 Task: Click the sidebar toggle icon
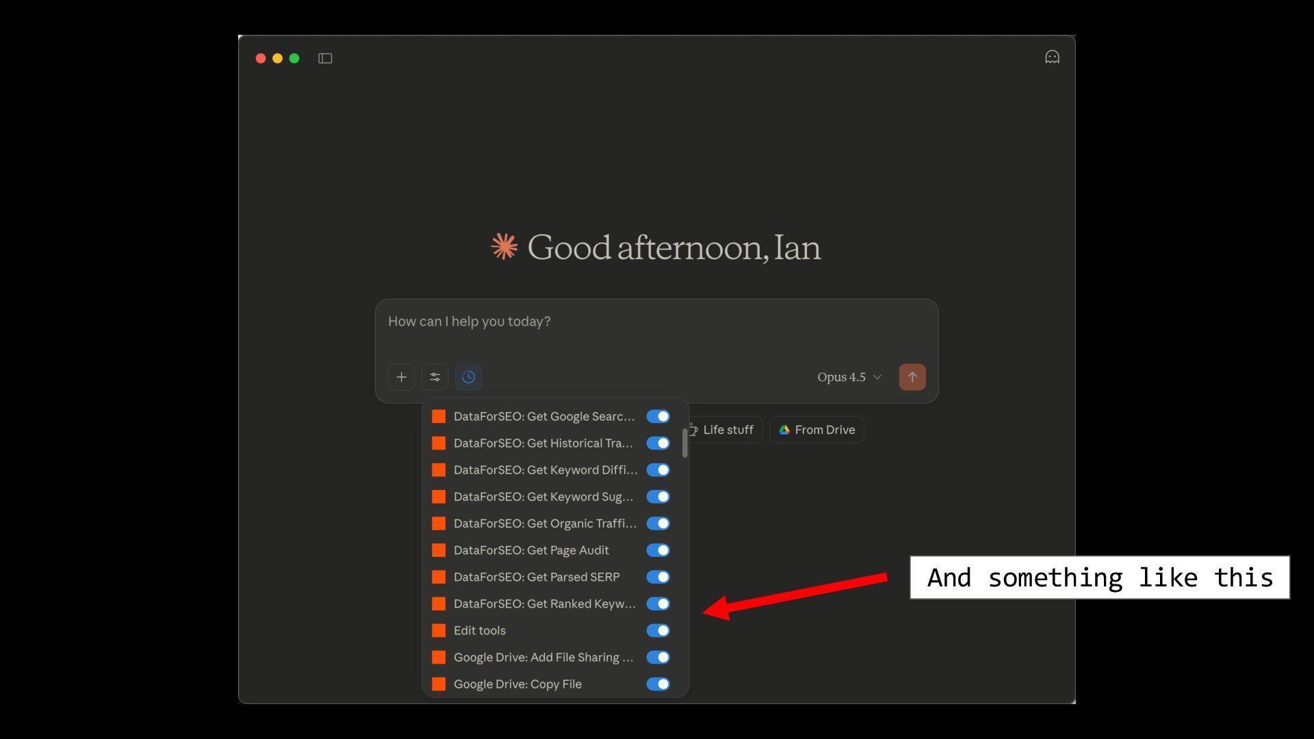(x=325, y=59)
